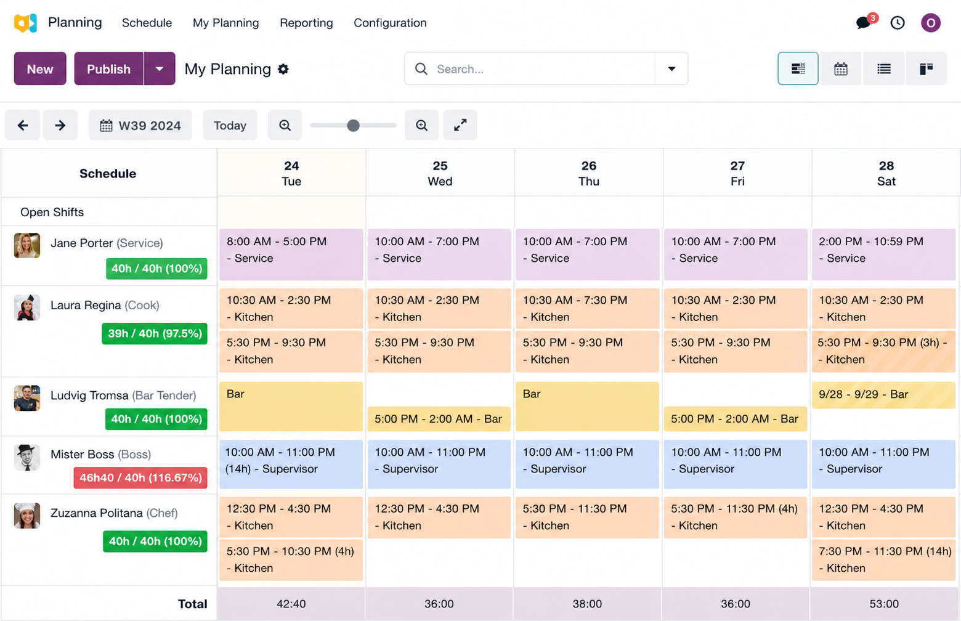Switch to list view

tap(884, 69)
